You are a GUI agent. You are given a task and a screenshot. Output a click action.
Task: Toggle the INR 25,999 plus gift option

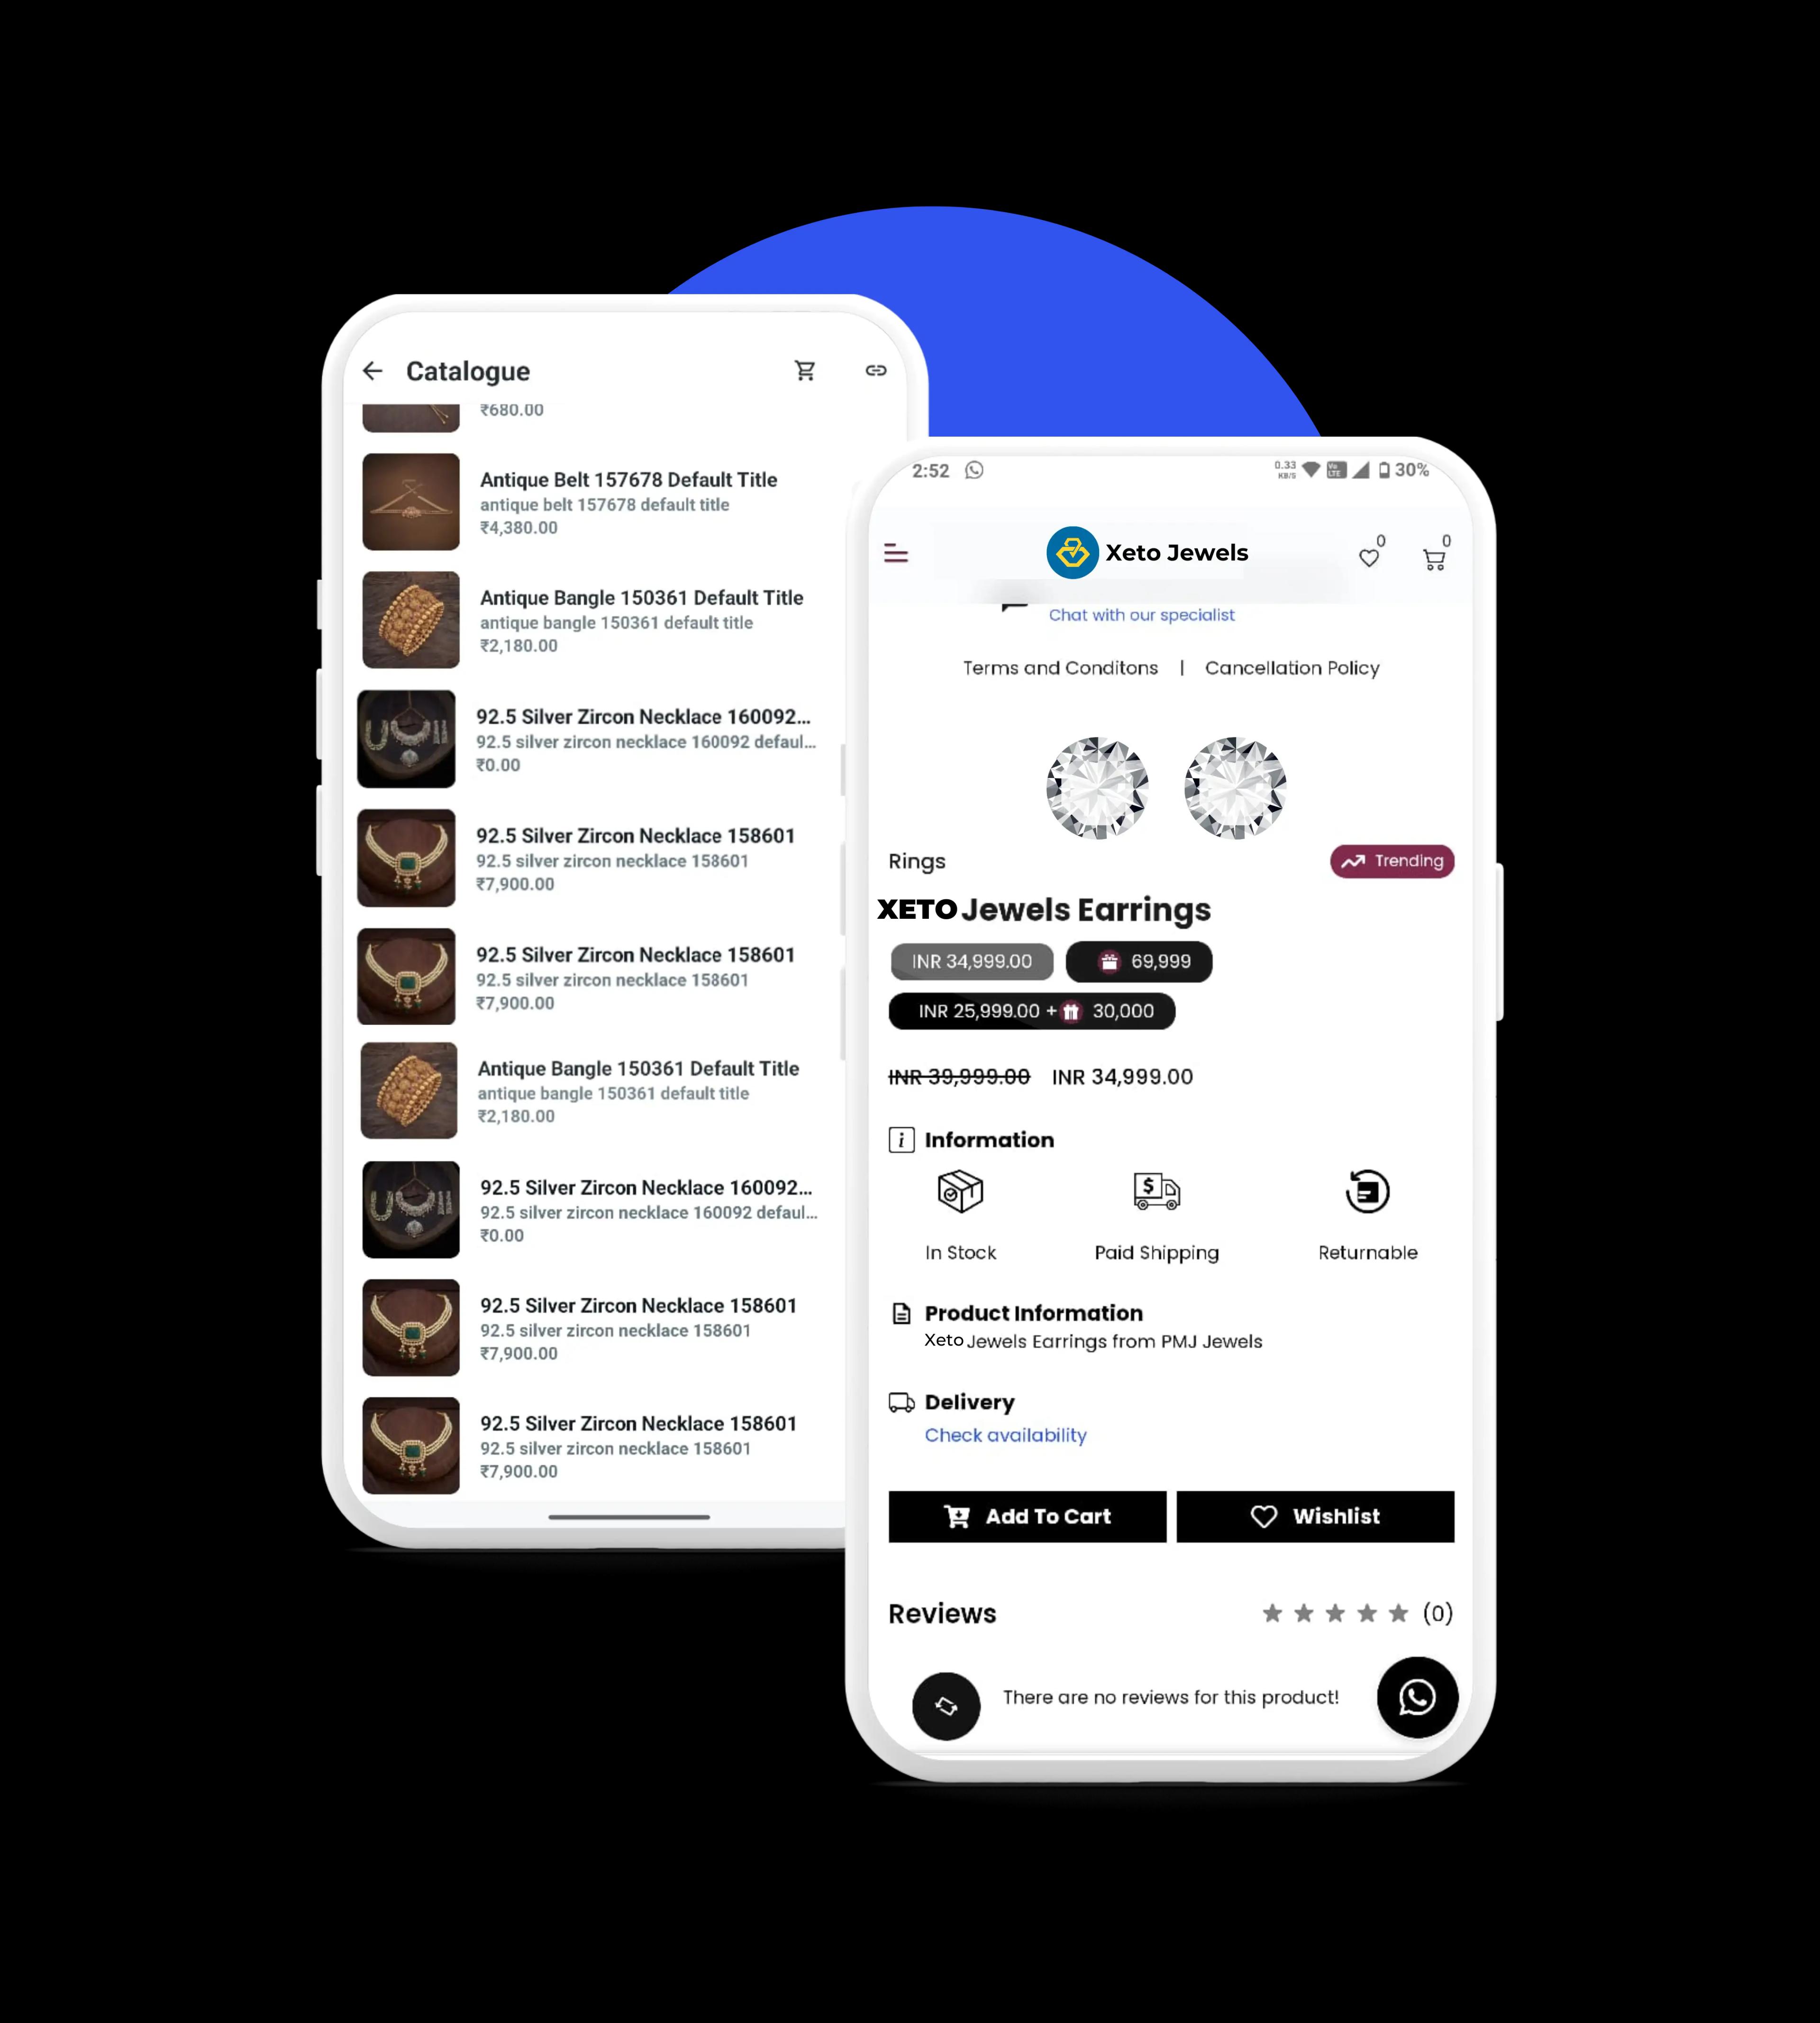click(x=1029, y=1011)
